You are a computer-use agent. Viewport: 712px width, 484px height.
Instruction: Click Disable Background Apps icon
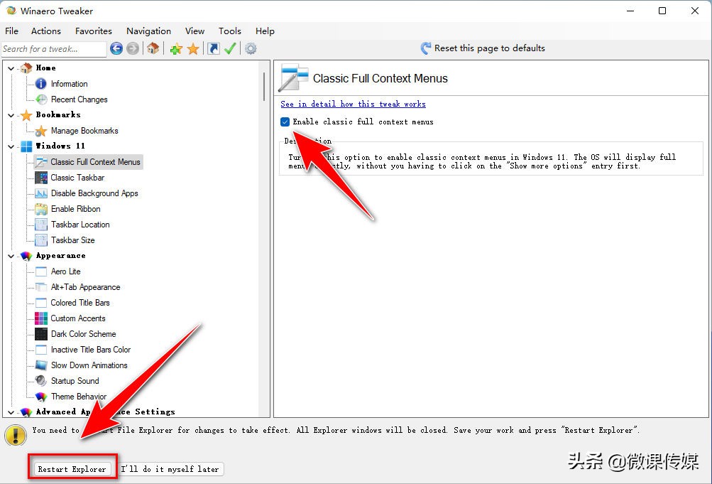tap(41, 193)
